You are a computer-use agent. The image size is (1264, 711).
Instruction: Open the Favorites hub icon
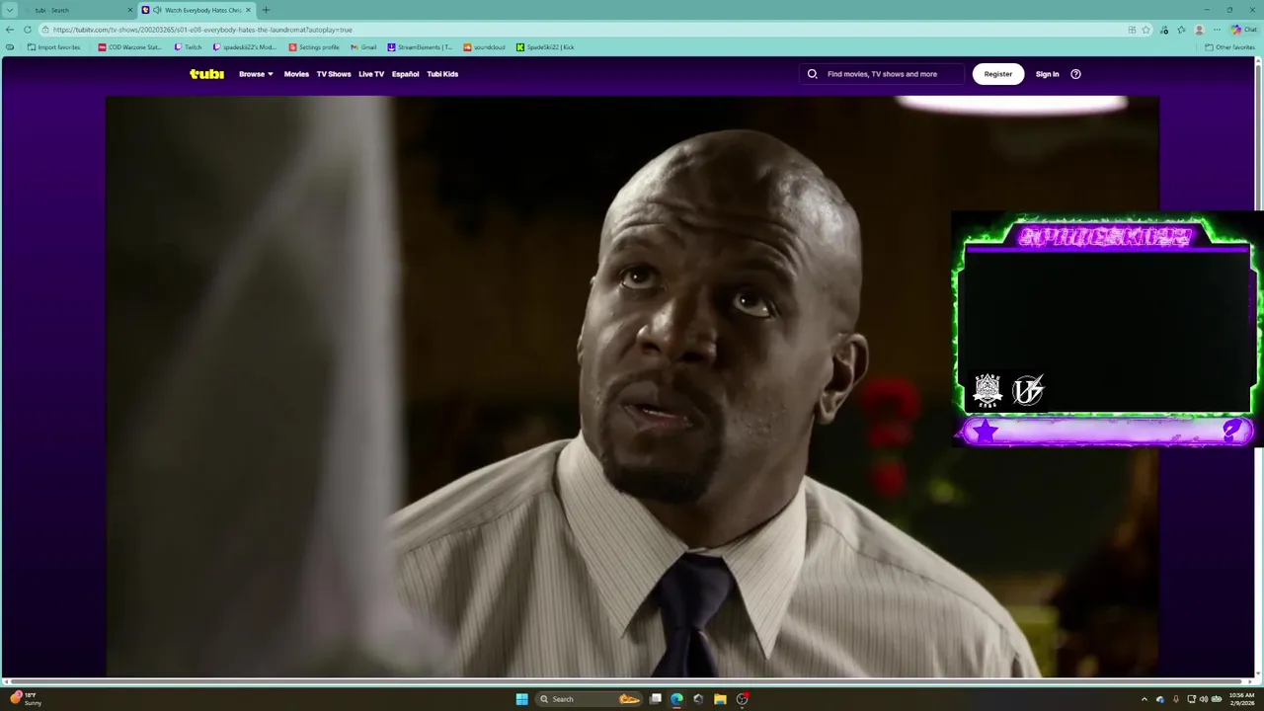[x=1181, y=30]
